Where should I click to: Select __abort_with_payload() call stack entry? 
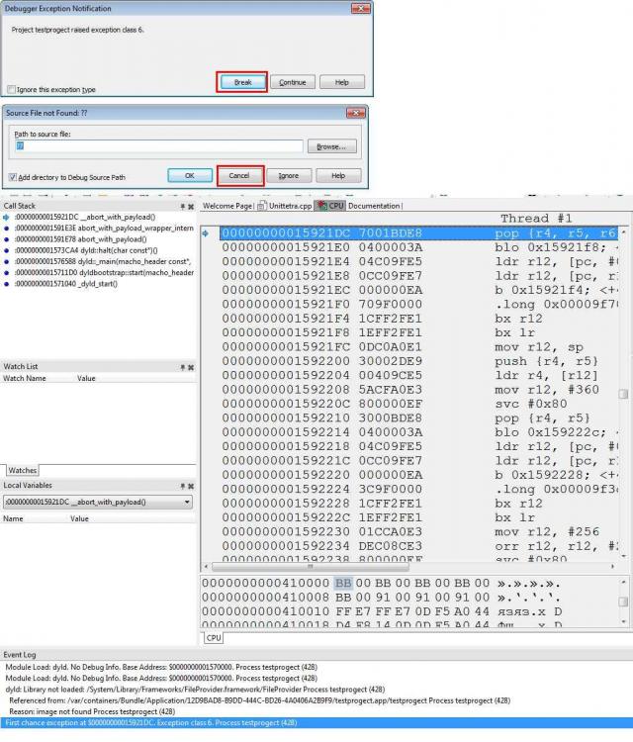85,218
